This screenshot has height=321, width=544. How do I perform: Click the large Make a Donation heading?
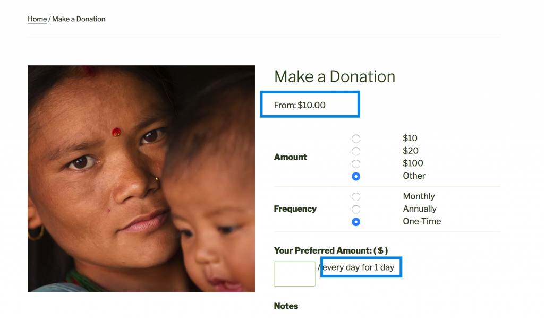[335, 76]
